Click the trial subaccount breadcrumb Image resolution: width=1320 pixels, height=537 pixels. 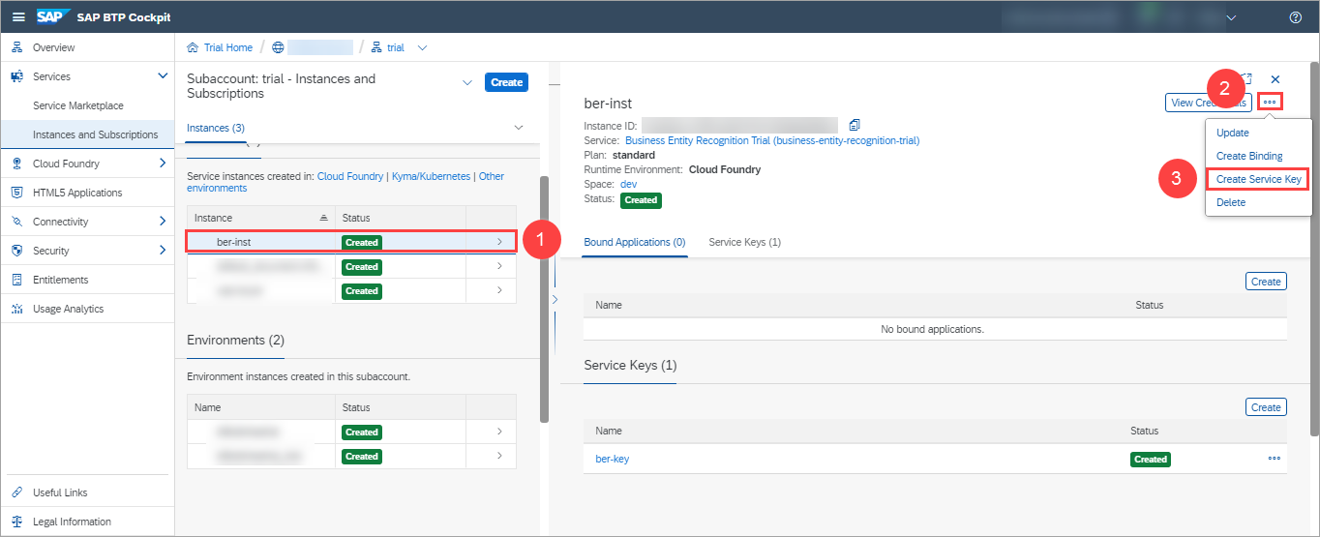coord(396,47)
